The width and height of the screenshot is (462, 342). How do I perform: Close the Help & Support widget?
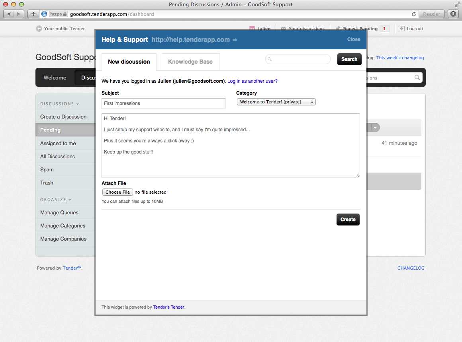coord(354,39)
